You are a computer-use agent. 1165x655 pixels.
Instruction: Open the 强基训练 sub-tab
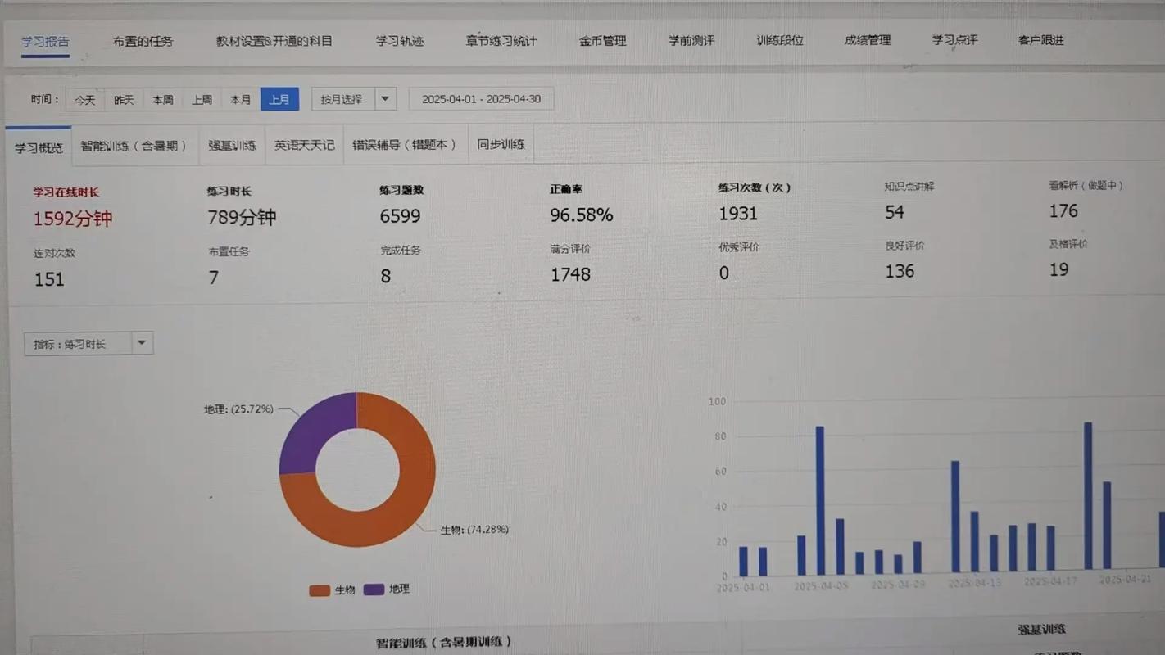[232, 146]
